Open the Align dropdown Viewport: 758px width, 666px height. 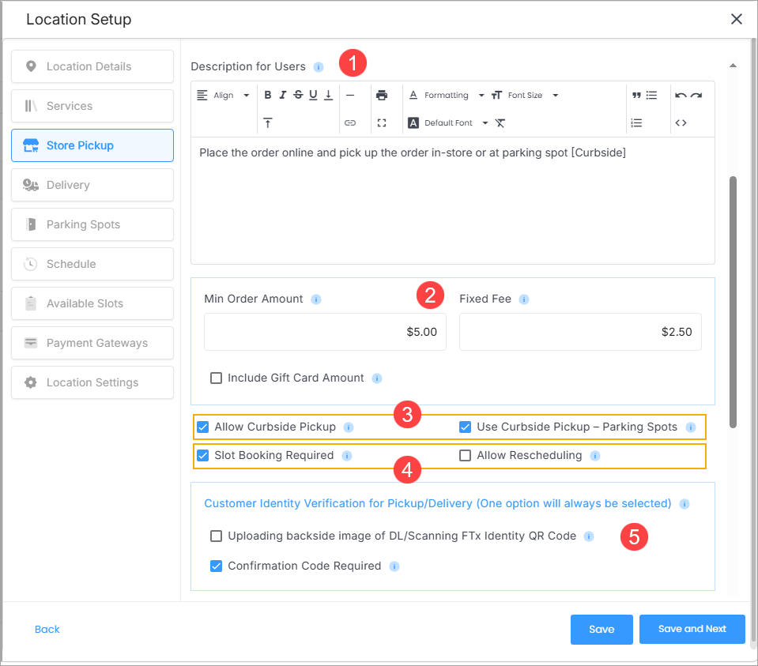pos(224,96)
